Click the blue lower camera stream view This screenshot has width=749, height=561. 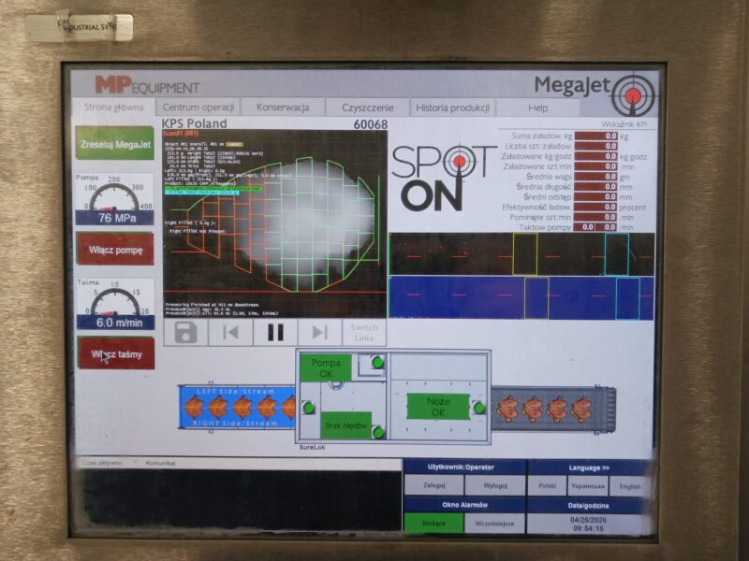click(521, 298)
